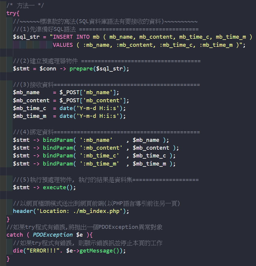Click PDOException type in the catch clause
This screenshot has height=266, width=256.
(53, 235)
